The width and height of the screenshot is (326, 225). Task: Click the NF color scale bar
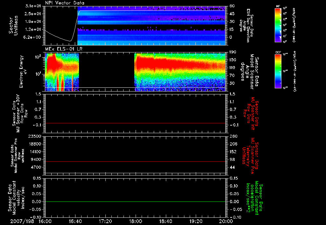pos(278,25)
